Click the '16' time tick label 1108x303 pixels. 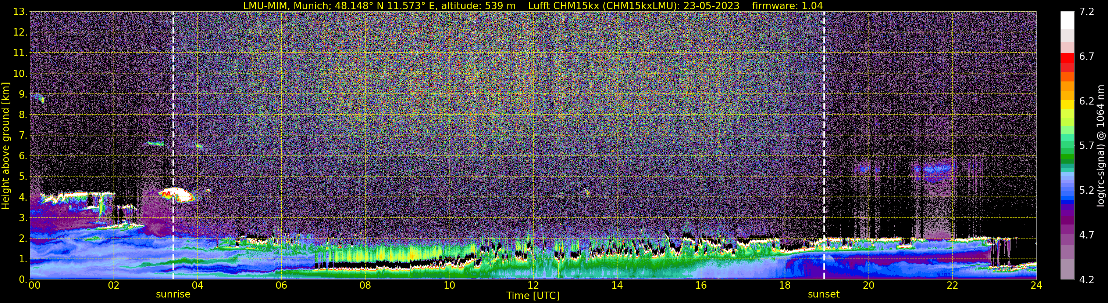pos(701,285)
